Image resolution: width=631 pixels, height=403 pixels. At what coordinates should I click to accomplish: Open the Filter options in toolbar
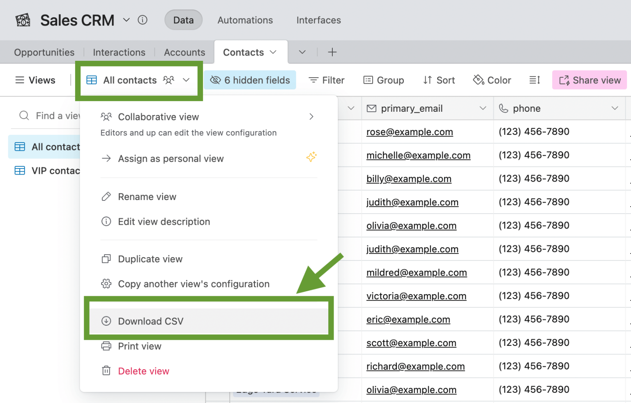[327, 80]
